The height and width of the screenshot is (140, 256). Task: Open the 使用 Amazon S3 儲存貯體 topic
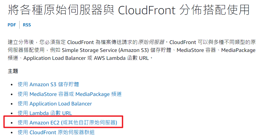(48, 84)
